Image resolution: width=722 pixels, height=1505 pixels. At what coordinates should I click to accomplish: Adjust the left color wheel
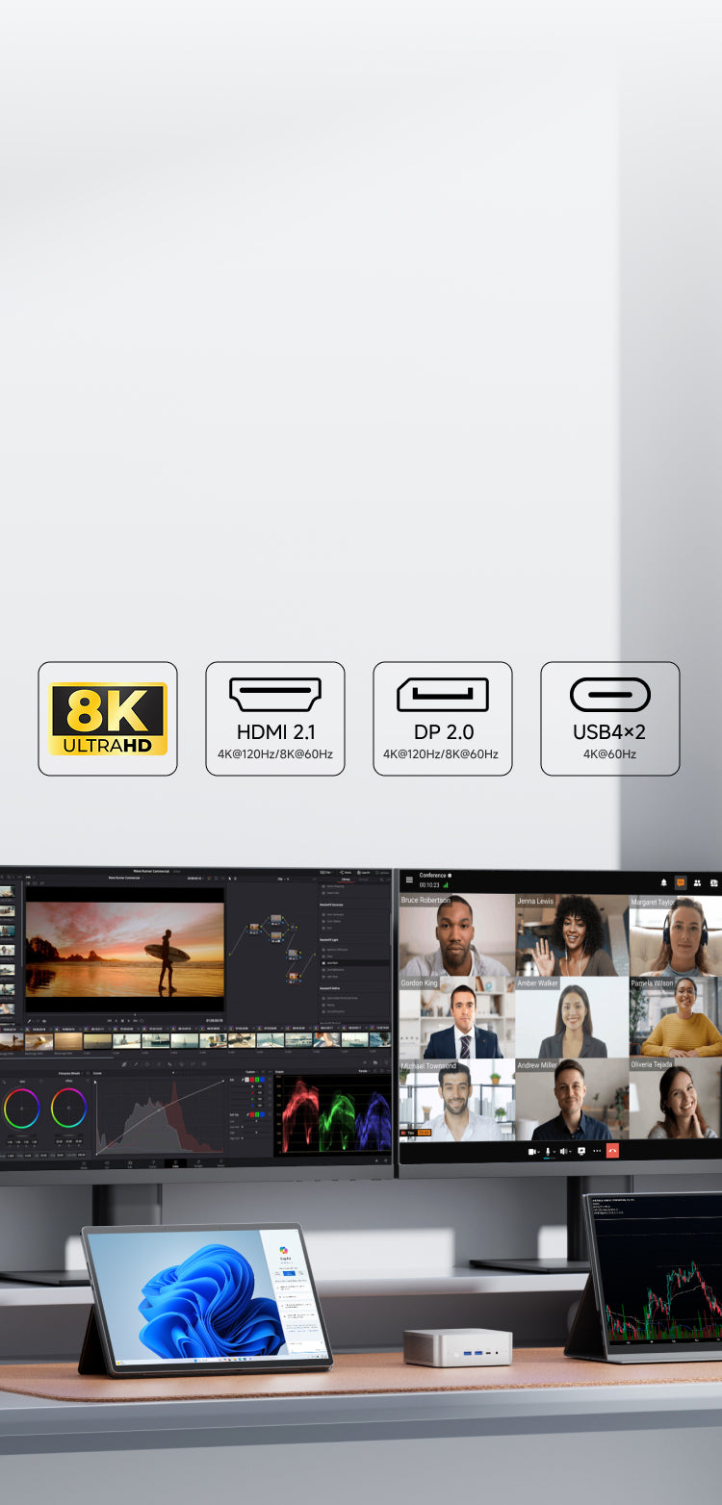coord(21,1108)
